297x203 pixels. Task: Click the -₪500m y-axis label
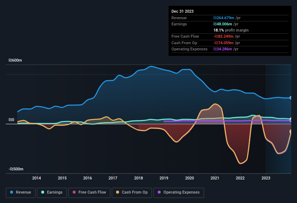pyautogui.click(x=16, y=169)
